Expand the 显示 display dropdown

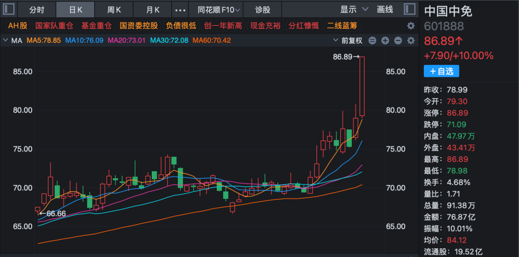click(354, 10)
